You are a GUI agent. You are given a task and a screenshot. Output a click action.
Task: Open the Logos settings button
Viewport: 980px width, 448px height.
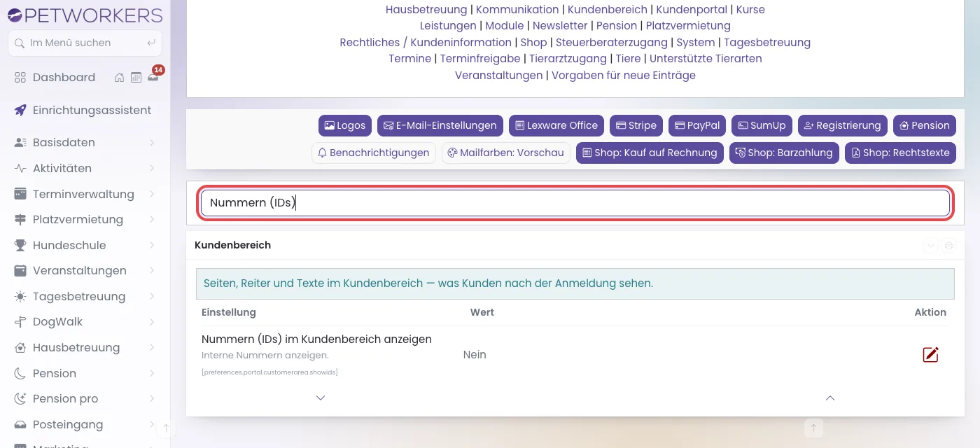click(345, 125)
